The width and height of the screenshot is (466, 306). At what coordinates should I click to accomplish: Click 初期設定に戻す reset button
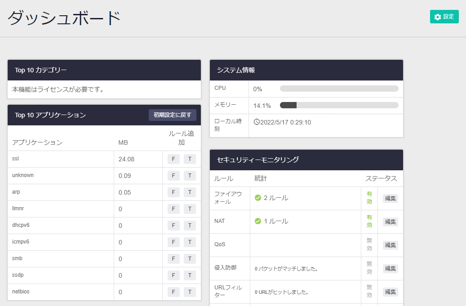coord(172,115)
